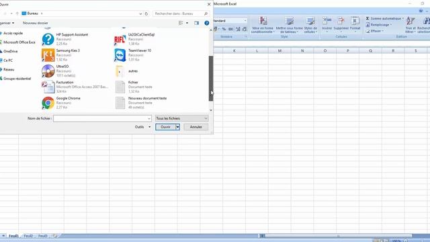430x242 pixels.
Task: Open Styles de cellules in Excel ribbon
Action: pyautogui.click(x=310, y=25)
